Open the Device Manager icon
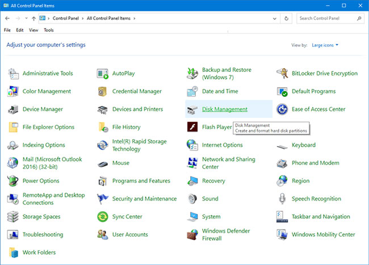Image resolution: width=369 pixels, height=265 pixels. 13,109
